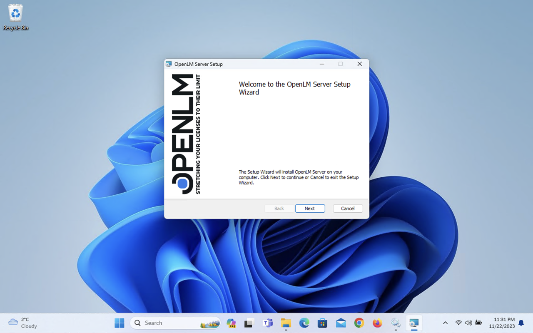Image resolution: width=533 pixels, height=333 pixels.
Task: Launch Google Chrome from the taskbar
Action: tap(359, 323)
